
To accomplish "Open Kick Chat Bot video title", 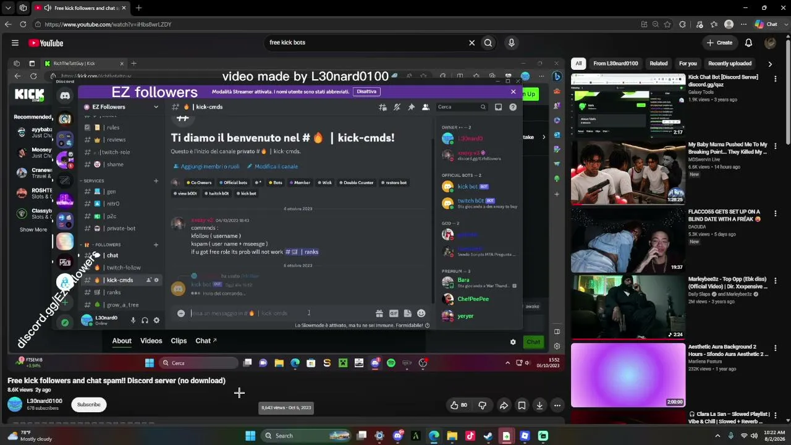I will [723, 81].
